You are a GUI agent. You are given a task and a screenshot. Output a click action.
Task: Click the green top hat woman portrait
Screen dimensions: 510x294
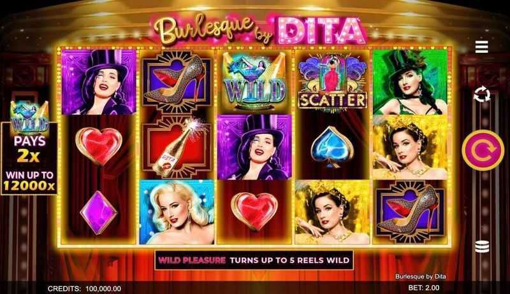coord(410,82)
